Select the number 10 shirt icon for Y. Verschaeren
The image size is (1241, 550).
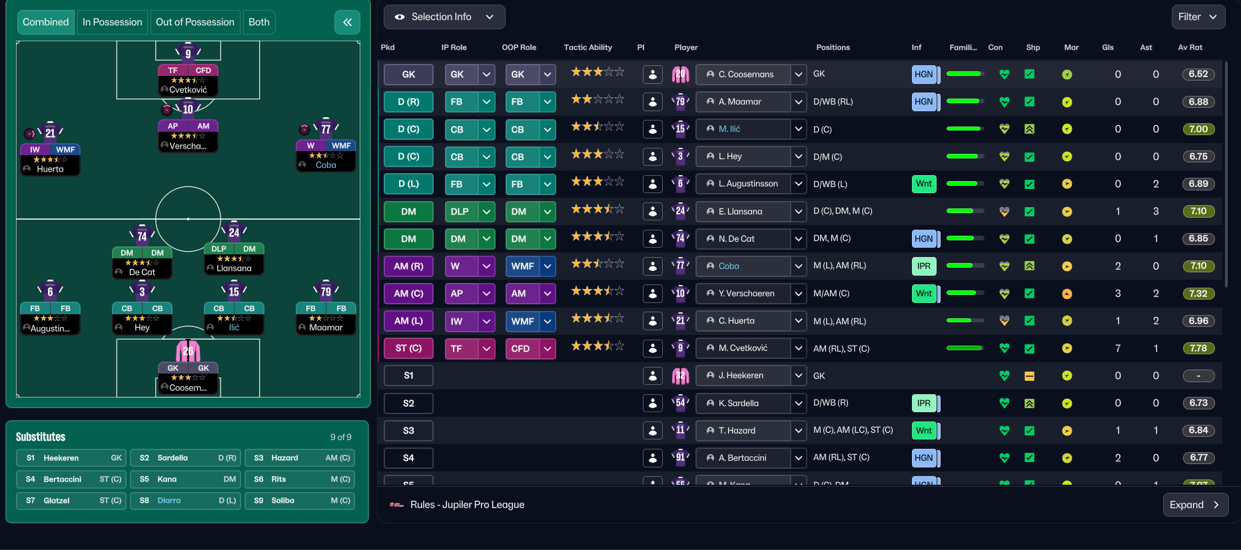(680, 293)
